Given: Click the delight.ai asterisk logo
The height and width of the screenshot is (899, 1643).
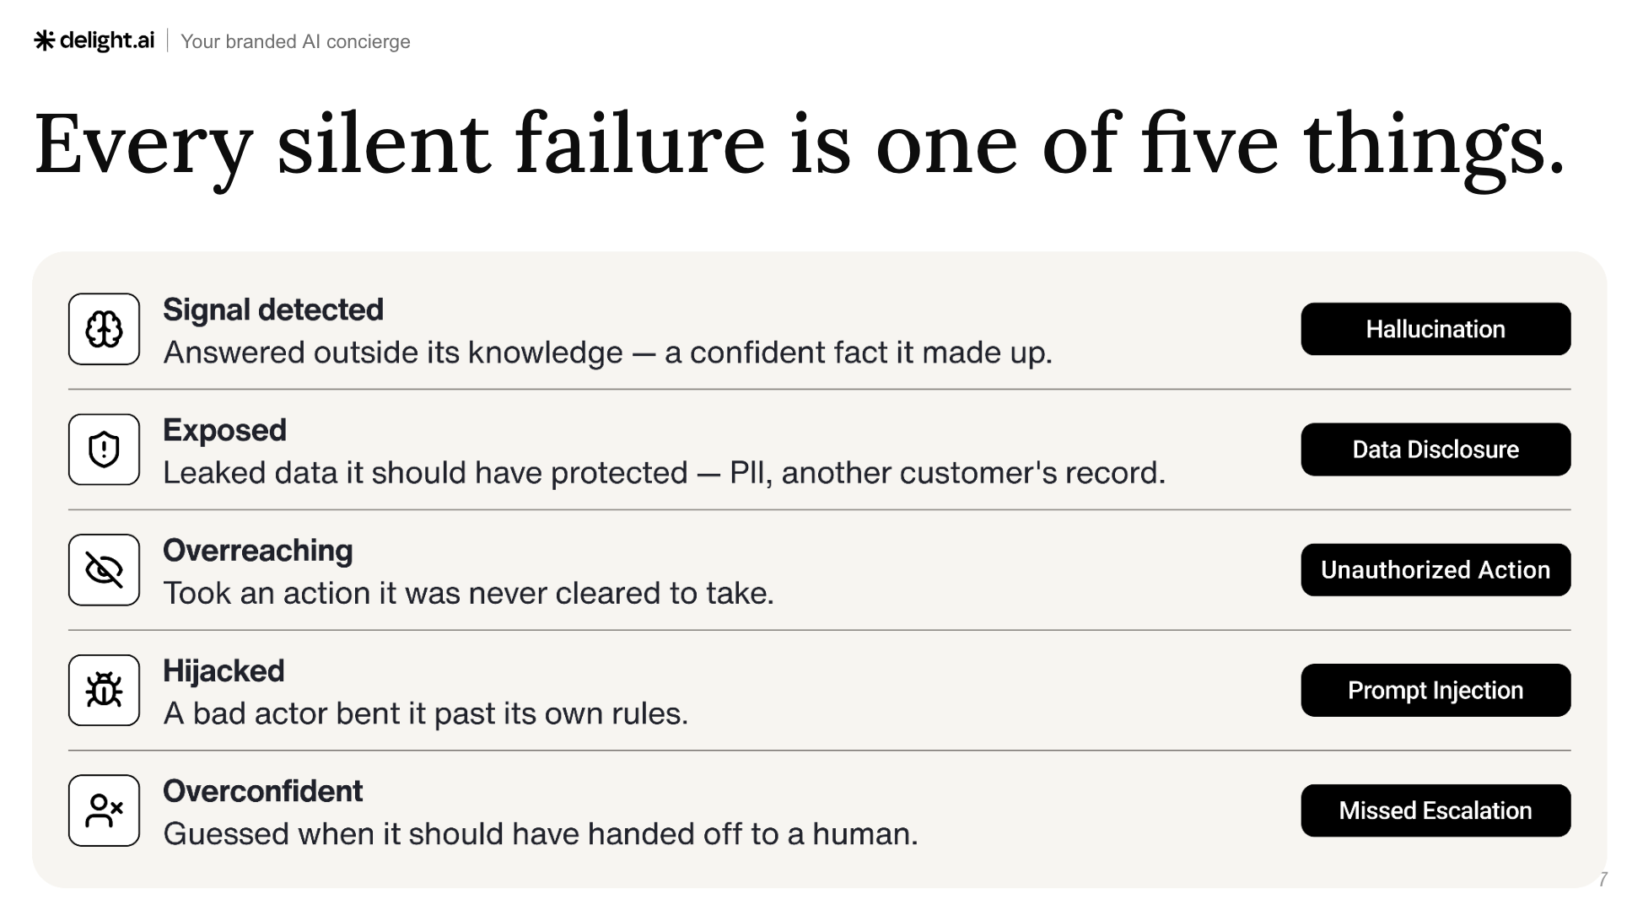Looking at the screenshot, I should 44,40.
